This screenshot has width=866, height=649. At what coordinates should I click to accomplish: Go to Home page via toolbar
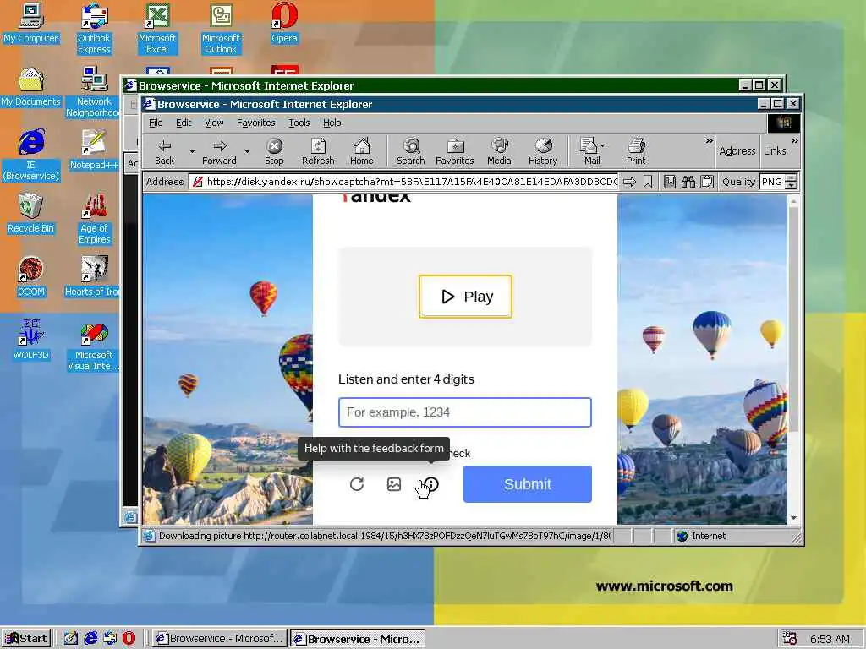(362, 152)
